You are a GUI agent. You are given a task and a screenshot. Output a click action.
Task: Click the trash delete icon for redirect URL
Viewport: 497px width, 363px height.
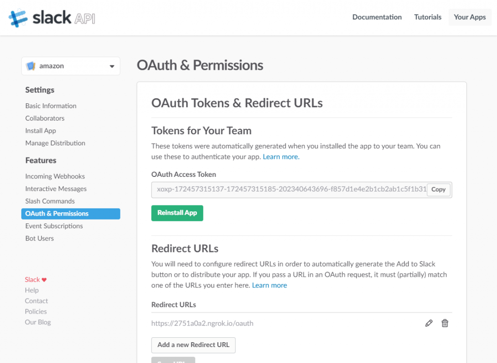pyautogui.click(x=445, y=323)
